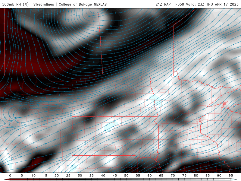Image resolution: width=241 pixels, height=181 pixels.
Task: Click the 55 label on the RH legend
Action: coord(138,176)
